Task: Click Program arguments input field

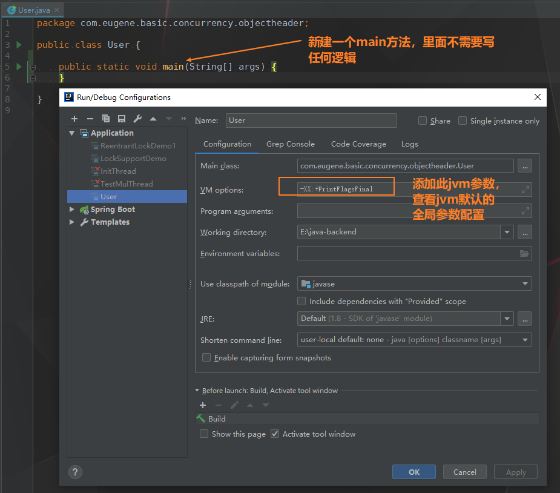Action: pos(414,211)
